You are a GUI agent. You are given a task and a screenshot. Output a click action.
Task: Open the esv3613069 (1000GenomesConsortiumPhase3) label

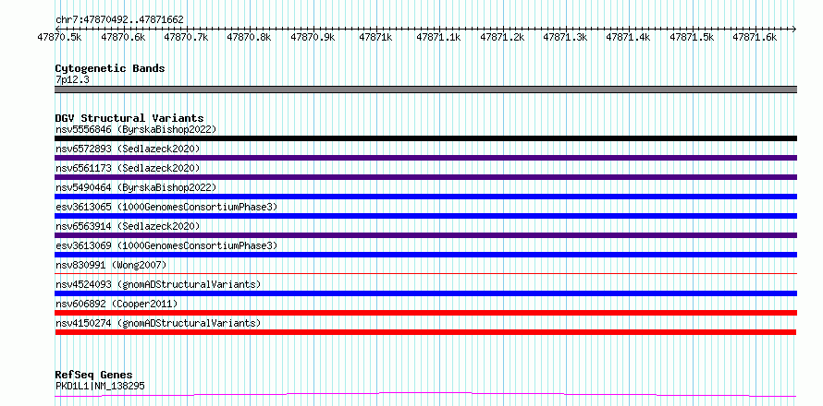pyautogui.click(x=166, y=245)
